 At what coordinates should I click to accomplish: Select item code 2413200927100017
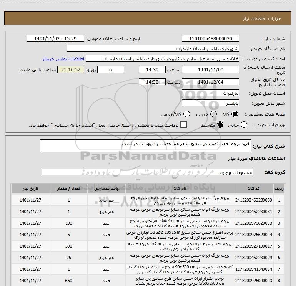(x=254, y=246)
